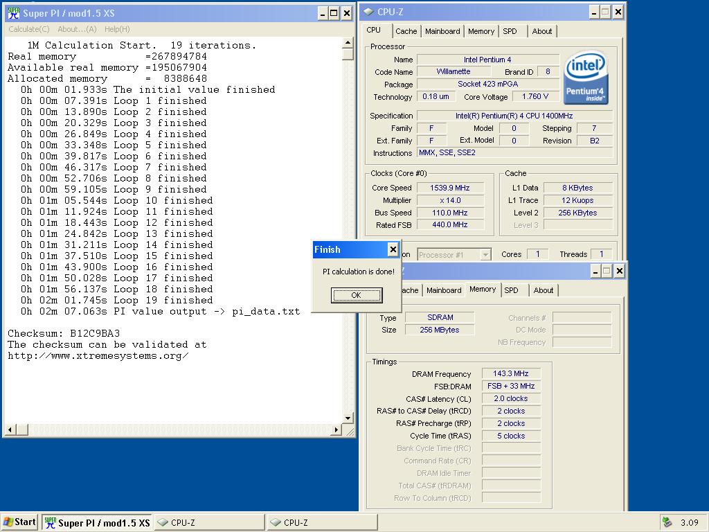Click the Multiplier x 14.0 field
The width and height of the screenshot is (709, 532).
point(450,200)
